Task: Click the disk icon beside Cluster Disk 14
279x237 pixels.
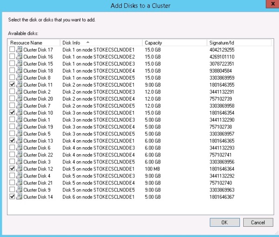Action: (x=19, y=197)
